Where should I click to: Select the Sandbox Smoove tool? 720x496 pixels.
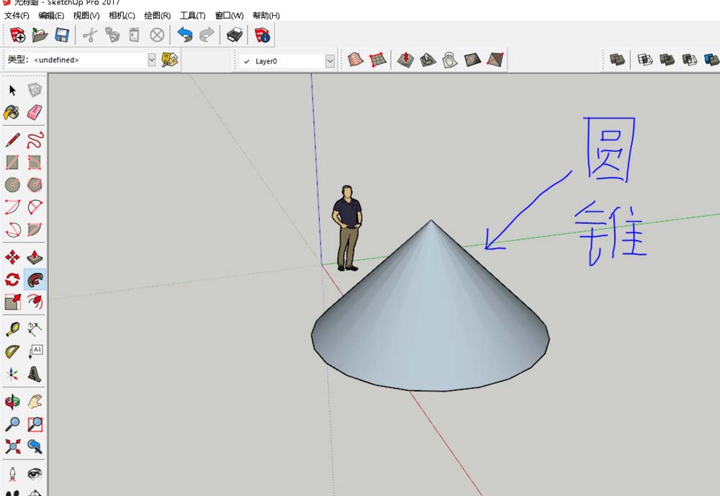405,60
